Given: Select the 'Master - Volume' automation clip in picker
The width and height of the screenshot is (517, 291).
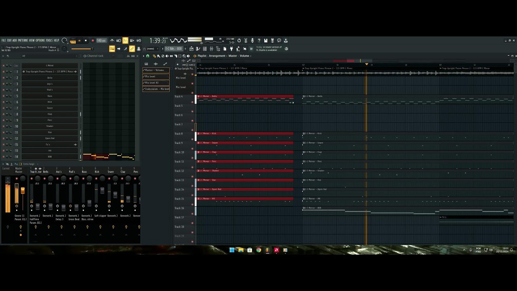Looking at the screenshot, I should pyautogui.click(x=156, y=70).
